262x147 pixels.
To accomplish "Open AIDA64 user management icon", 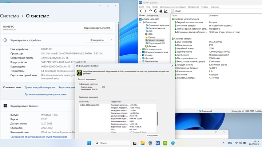I will pos(161,11).
